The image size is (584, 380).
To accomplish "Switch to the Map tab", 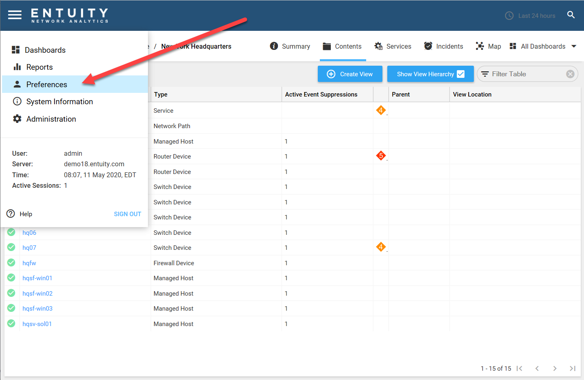I will (x=488, y=46).
